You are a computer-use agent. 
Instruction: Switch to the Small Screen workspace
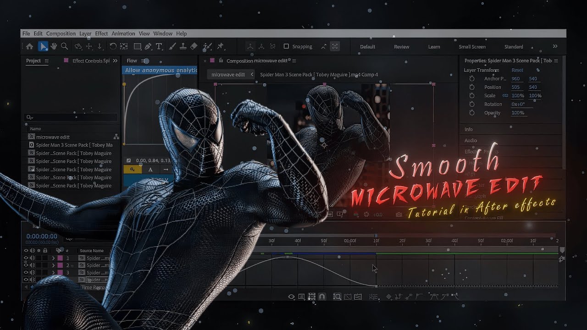pyautogui.click(x=472, y=47)
